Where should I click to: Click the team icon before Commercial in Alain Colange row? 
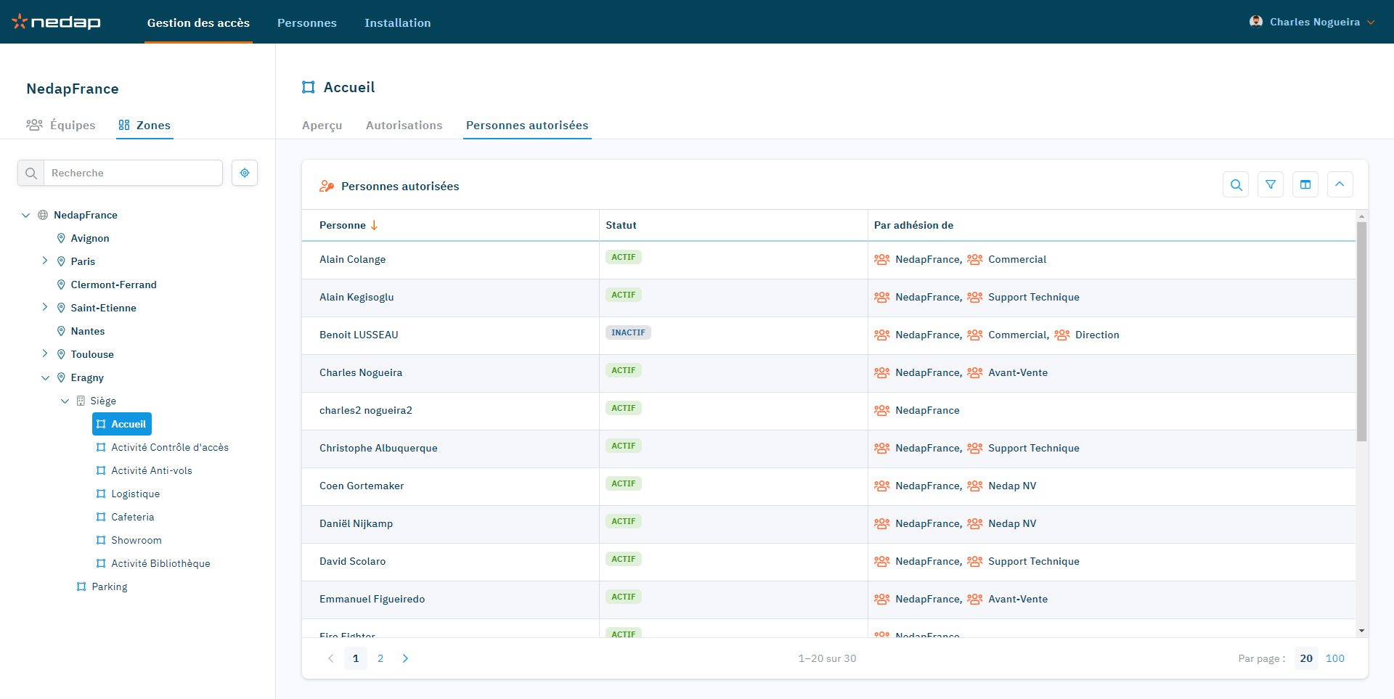[x=975, y=259]
